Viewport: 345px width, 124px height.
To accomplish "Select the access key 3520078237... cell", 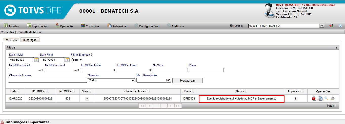I will tap(138, 98).
